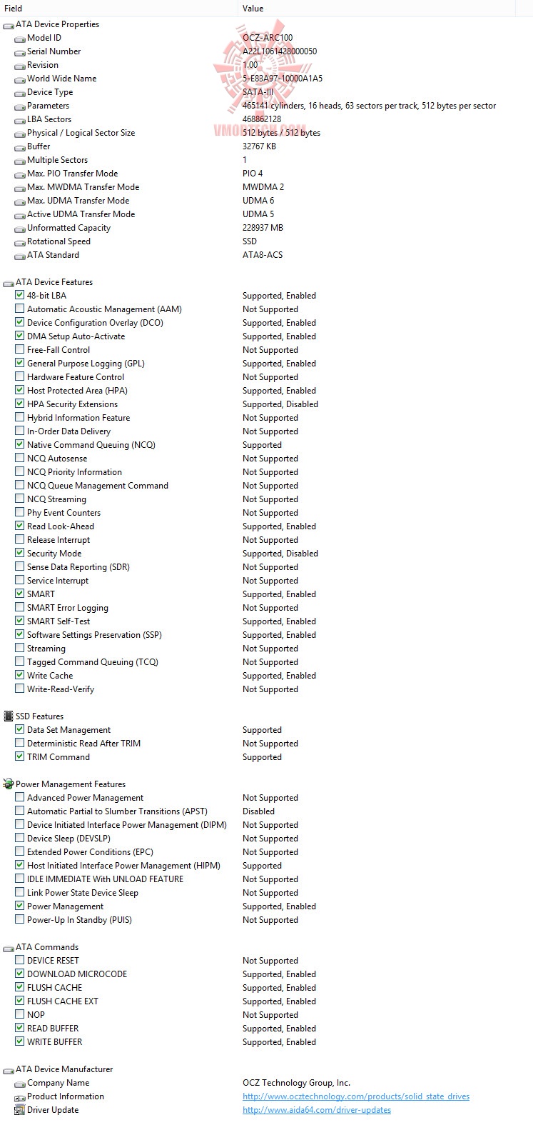Click the drive icon beside Device Type
Viewport: 533px width, 1125px height.
[20, 92]
